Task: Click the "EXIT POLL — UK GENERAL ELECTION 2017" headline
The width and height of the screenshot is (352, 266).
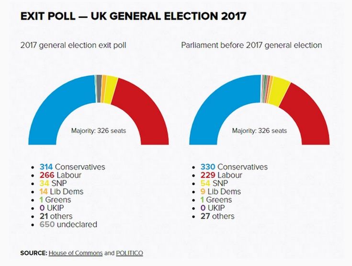Action: coord(133,16)
